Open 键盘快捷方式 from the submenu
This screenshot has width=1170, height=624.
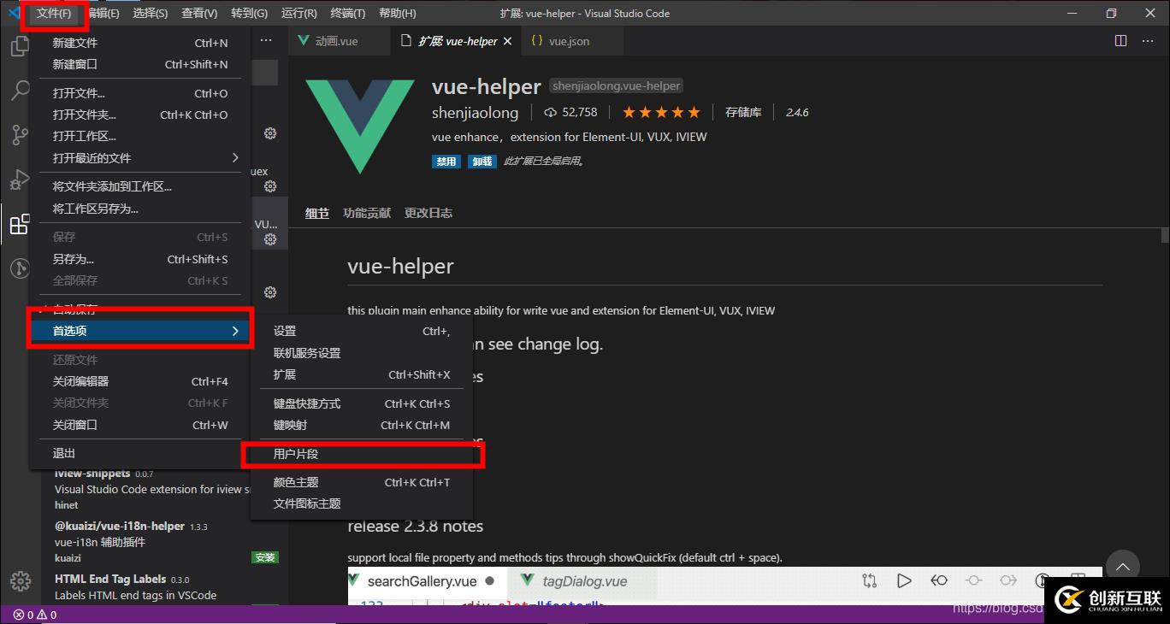pos(362,403)
